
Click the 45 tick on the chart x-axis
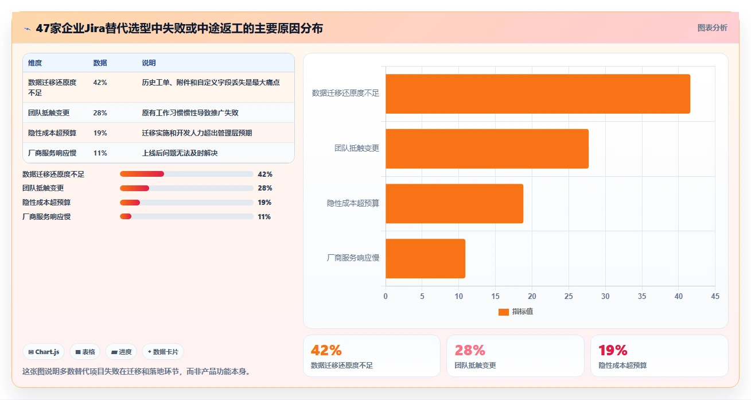715,297
